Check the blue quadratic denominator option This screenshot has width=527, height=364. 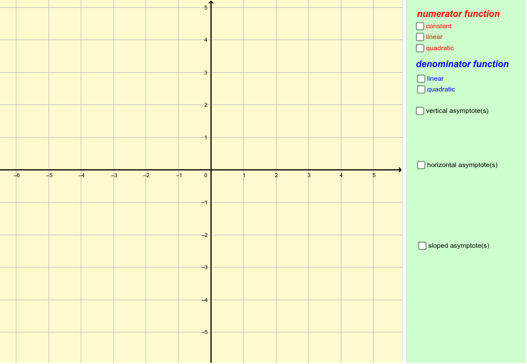point(421,89)
